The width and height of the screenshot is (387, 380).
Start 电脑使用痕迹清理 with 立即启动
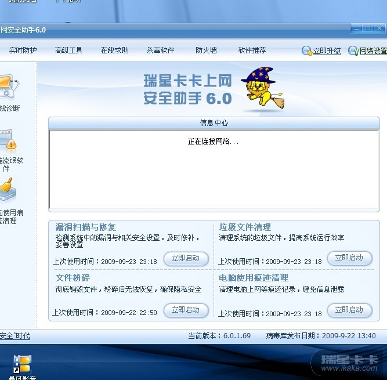(x=350, y=310)
